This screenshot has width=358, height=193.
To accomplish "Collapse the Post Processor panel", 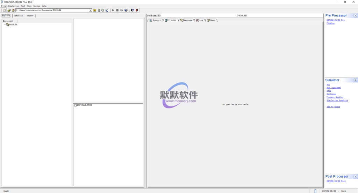I will [x=355, y=177].
